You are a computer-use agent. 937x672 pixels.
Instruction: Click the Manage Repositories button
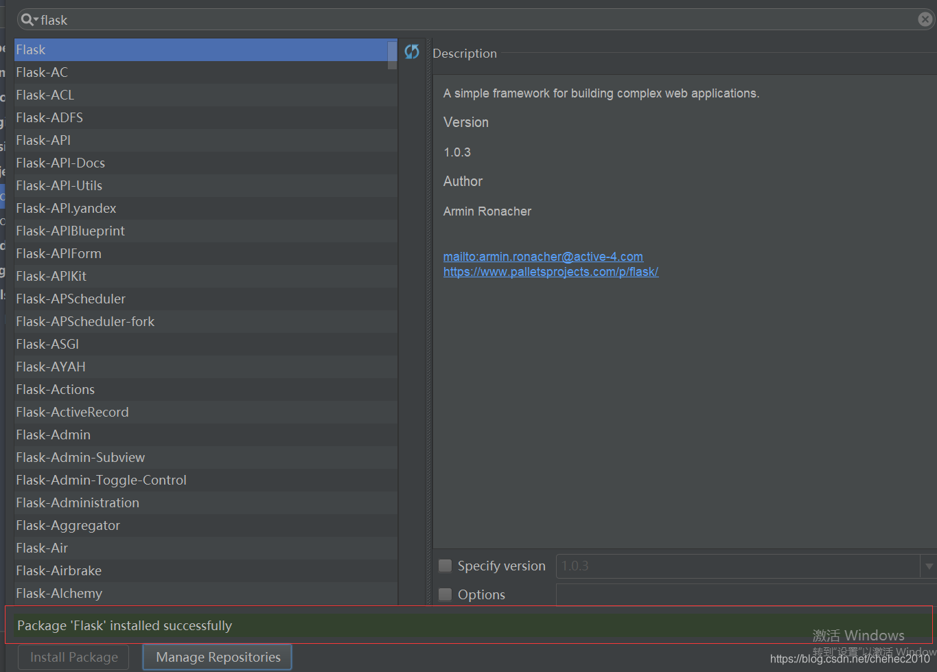pos(218,657)
